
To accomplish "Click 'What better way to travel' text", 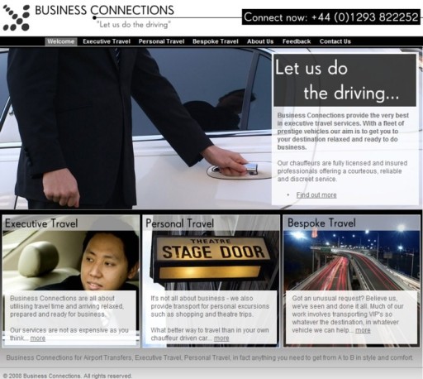I will [210, 334].
